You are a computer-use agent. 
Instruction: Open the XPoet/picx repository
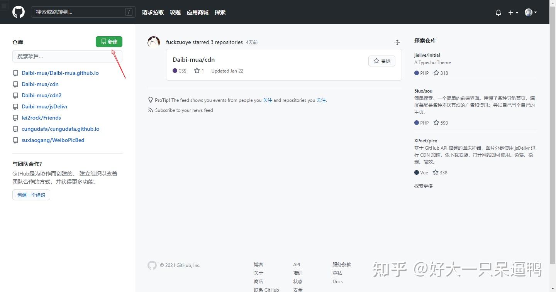pos(425,141)
